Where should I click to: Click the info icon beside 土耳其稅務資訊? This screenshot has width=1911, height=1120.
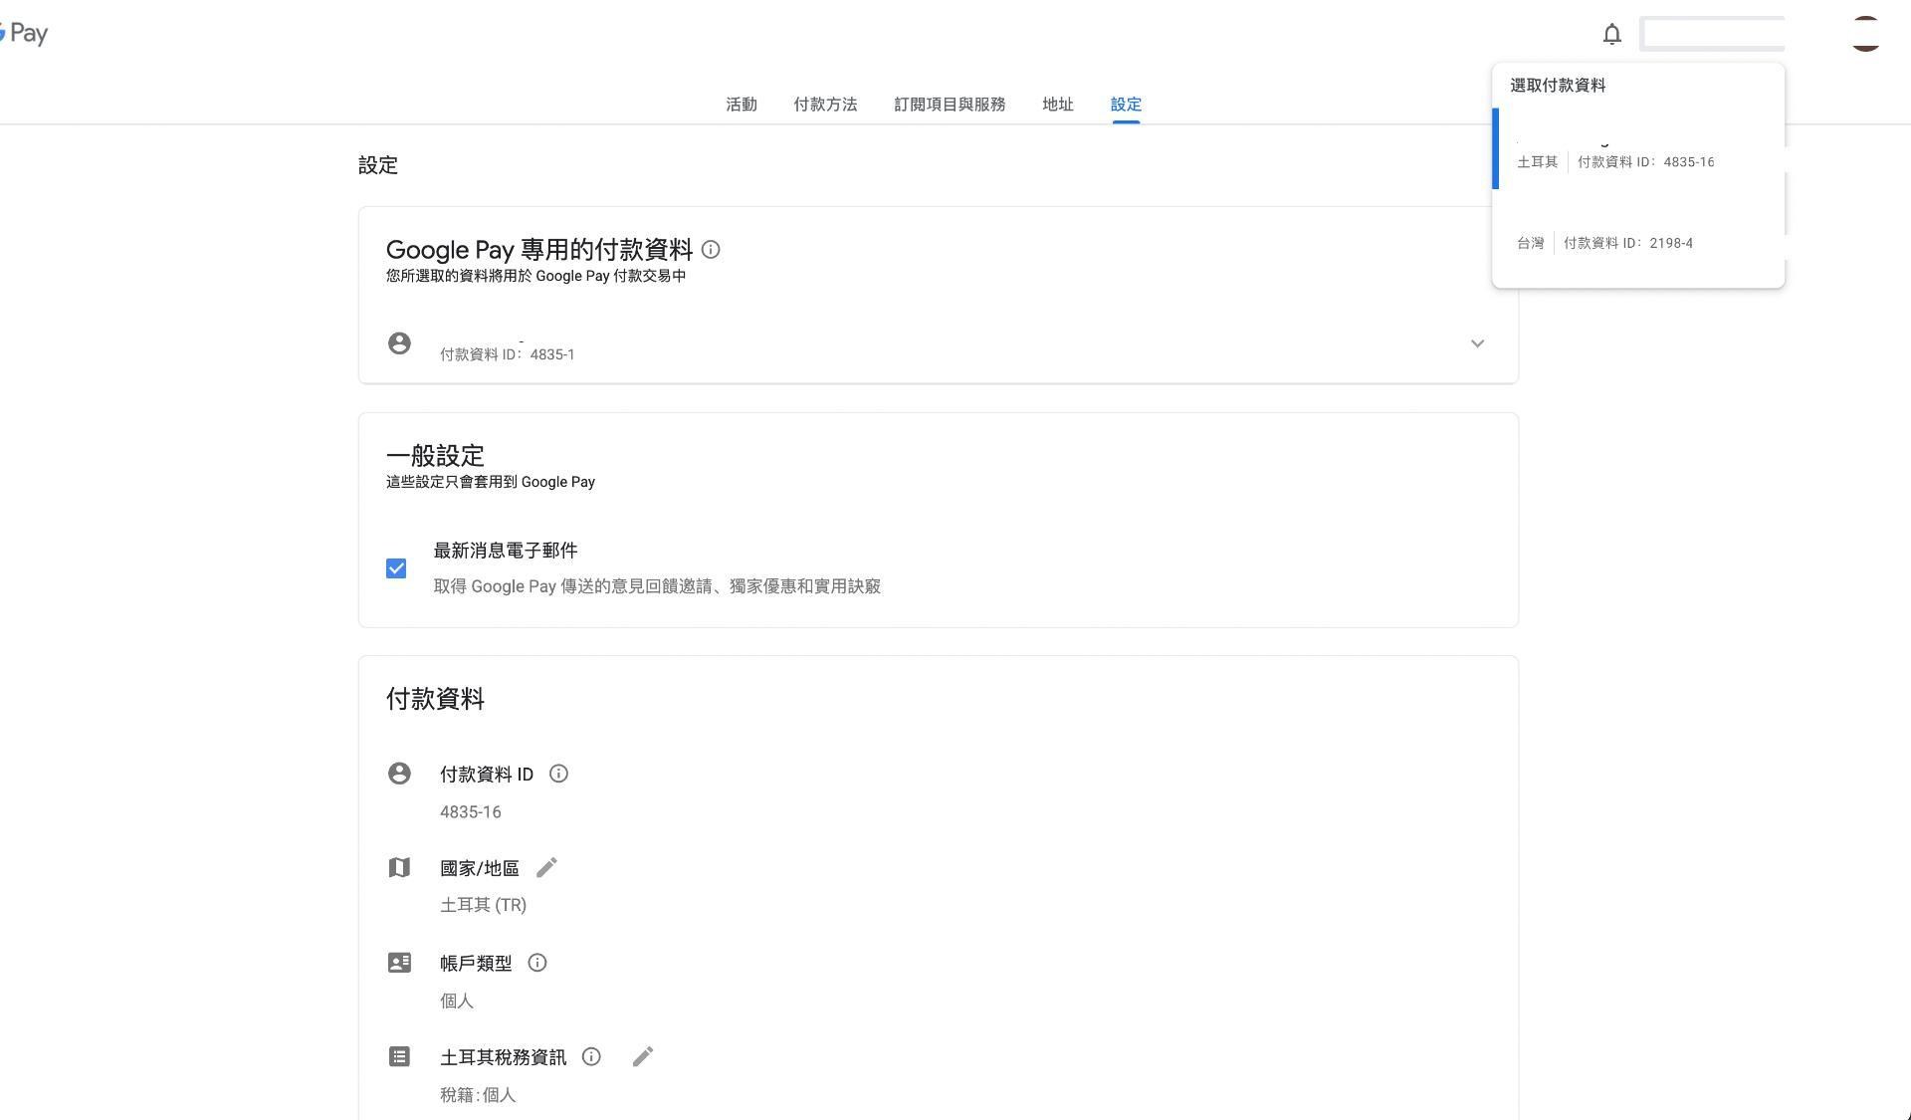(591, 1056)
